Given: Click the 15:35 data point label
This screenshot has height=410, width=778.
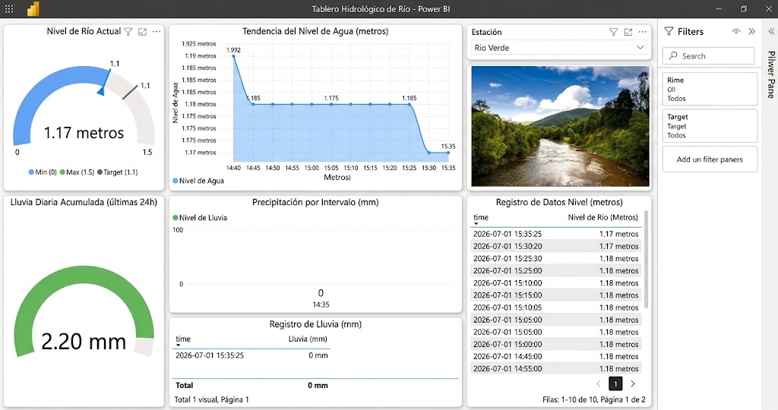Looking at the screenshot, I should pos(448,147).
